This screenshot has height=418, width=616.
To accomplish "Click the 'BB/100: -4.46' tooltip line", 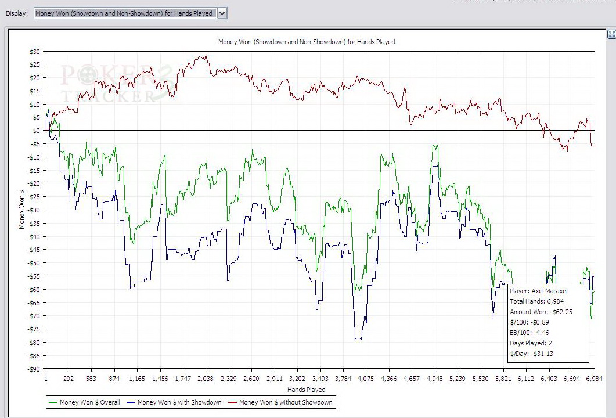I will tap(529, 333).
